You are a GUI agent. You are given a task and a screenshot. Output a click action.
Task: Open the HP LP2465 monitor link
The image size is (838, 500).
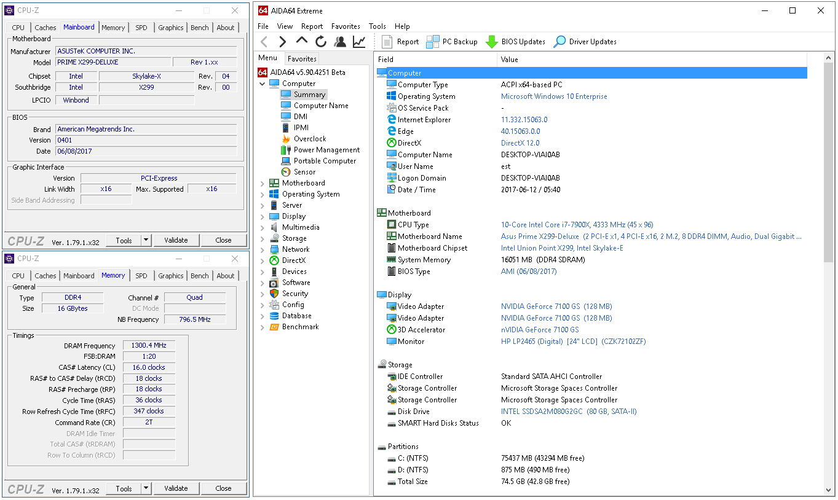pyautogui.click(x=574, y=342)
